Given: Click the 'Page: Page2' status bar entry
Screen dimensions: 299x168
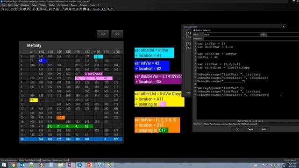Looking at the screenshot, I should (46, 160).
